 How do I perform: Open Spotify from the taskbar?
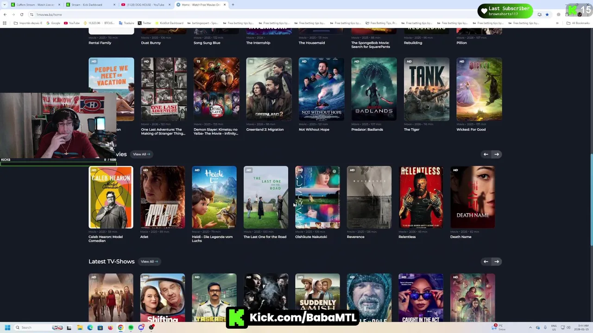pos(131,327)
